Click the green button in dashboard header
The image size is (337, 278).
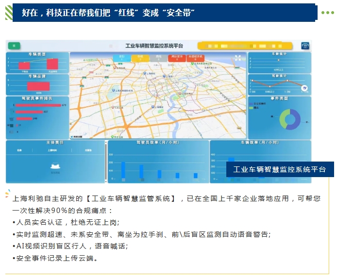[14, 46]
